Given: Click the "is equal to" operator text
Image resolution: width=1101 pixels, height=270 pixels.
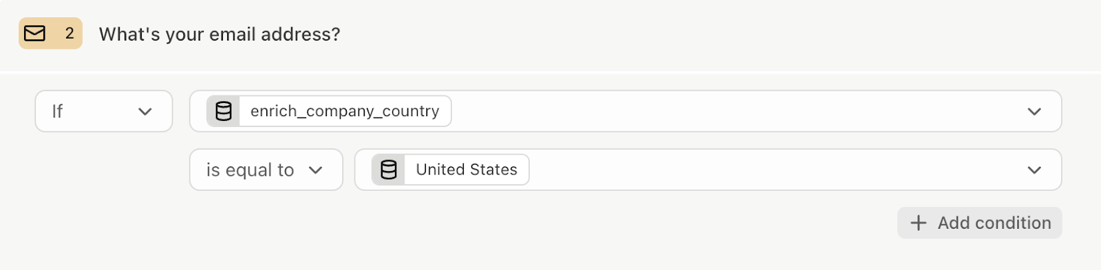Looking at the screenshot, I should tap(250, 170).
